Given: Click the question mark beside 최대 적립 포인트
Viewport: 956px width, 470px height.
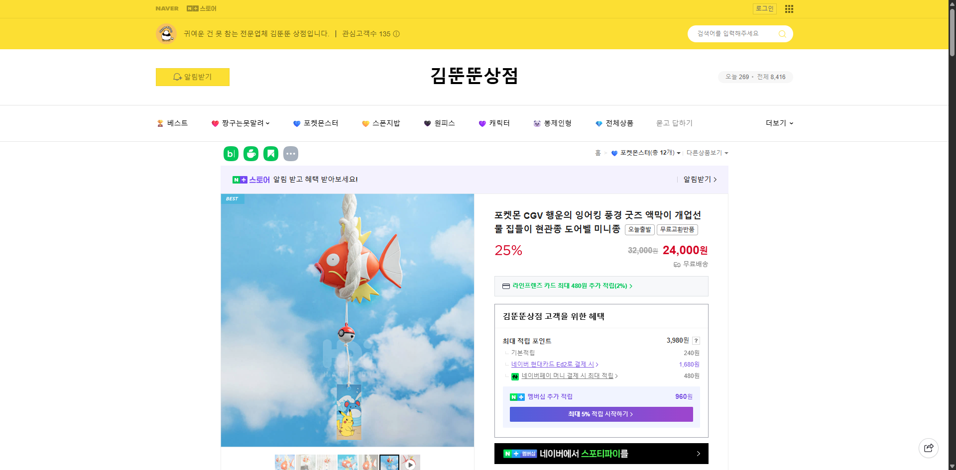Looking at the screenshot, I should (696, 341).
